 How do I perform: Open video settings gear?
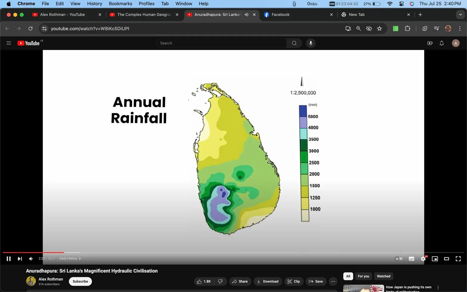(423, 259)
